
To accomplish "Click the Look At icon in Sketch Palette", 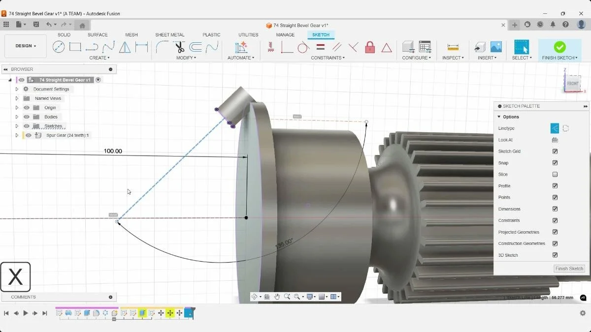I will click(x=555, y=140).
